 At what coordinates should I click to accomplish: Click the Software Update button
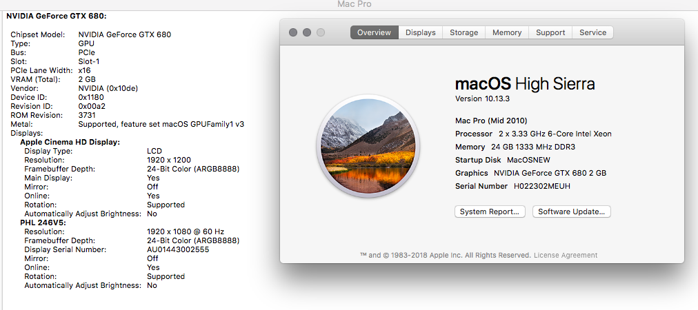click(x=572, y=211)
